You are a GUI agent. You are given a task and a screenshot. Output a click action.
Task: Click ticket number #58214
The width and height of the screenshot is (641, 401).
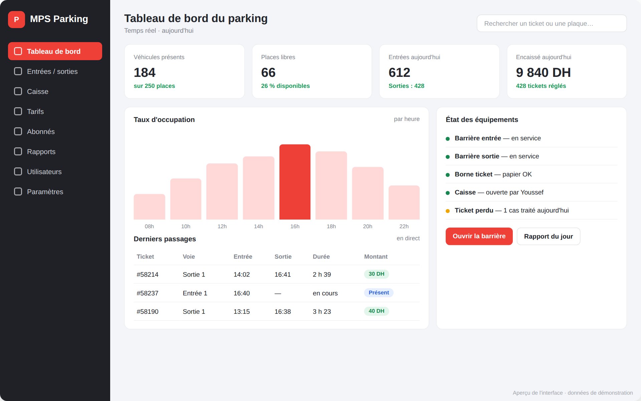(x=148, y=274)
